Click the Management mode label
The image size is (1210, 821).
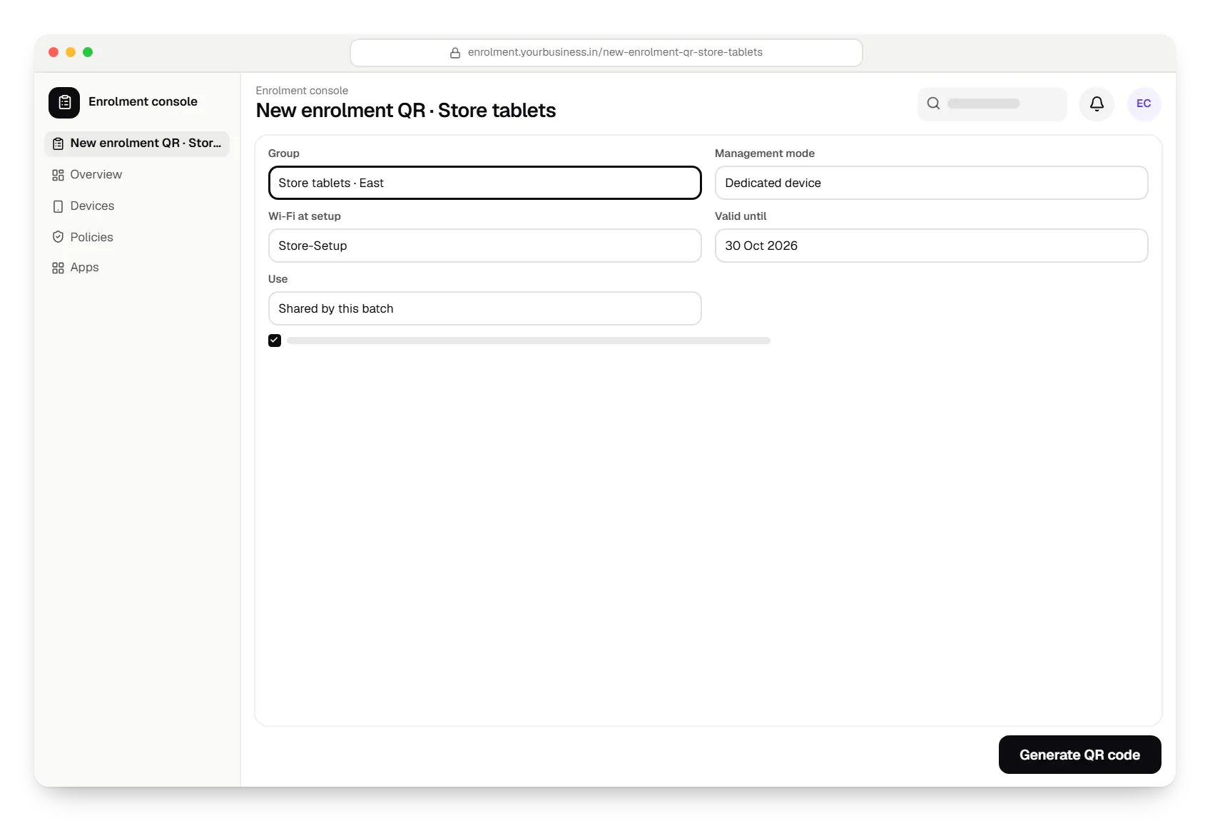pos(765,153)
